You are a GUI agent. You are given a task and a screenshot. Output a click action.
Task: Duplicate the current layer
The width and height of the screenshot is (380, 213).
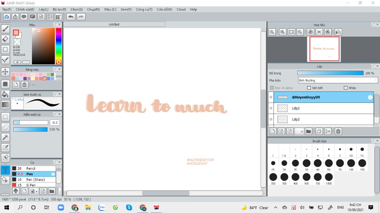coord(319,131)
